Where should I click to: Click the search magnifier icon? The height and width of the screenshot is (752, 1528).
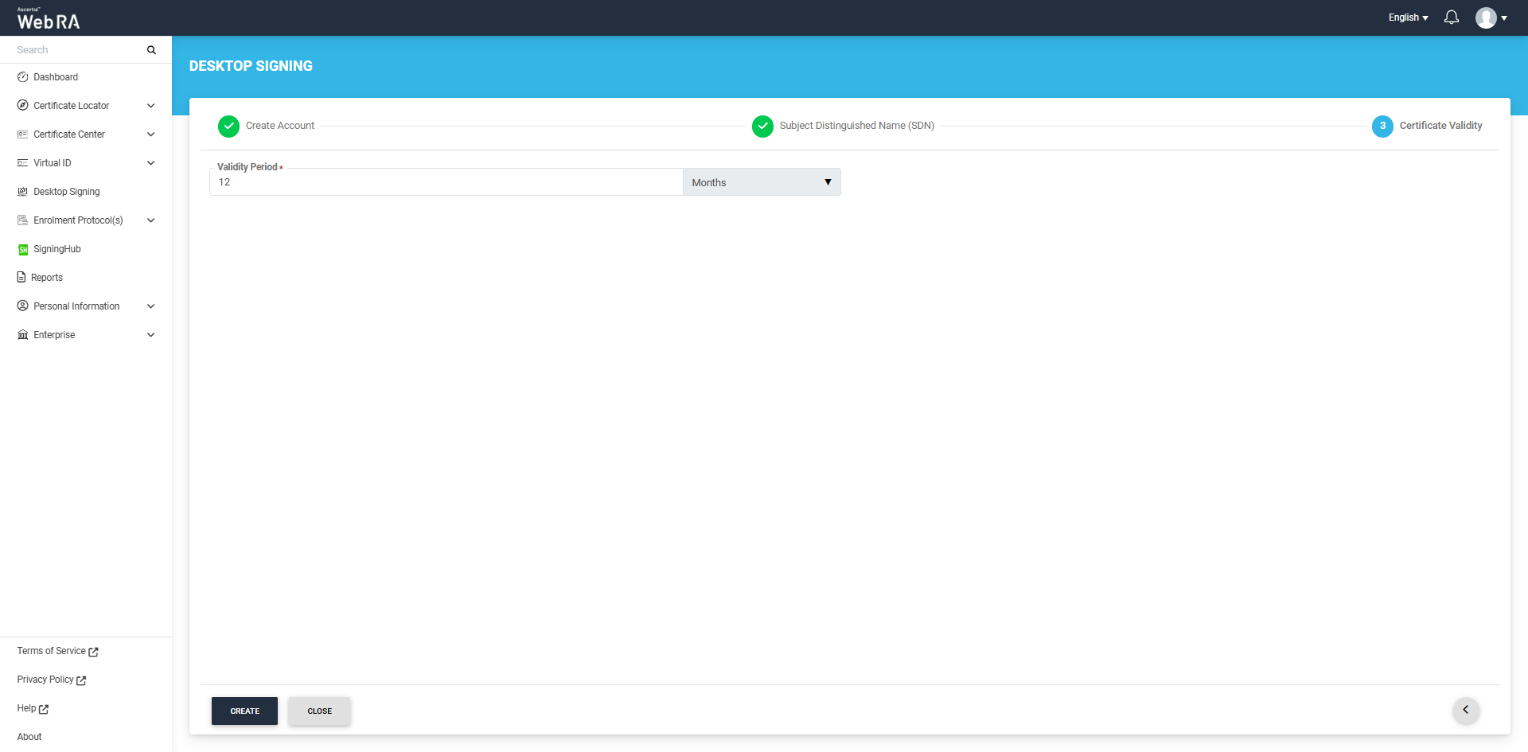(x=151, y=50)
